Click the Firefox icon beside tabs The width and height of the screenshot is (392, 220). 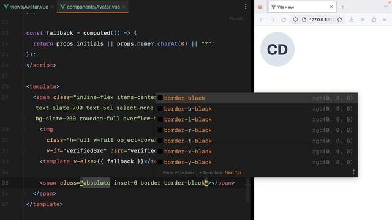(260, 7)
